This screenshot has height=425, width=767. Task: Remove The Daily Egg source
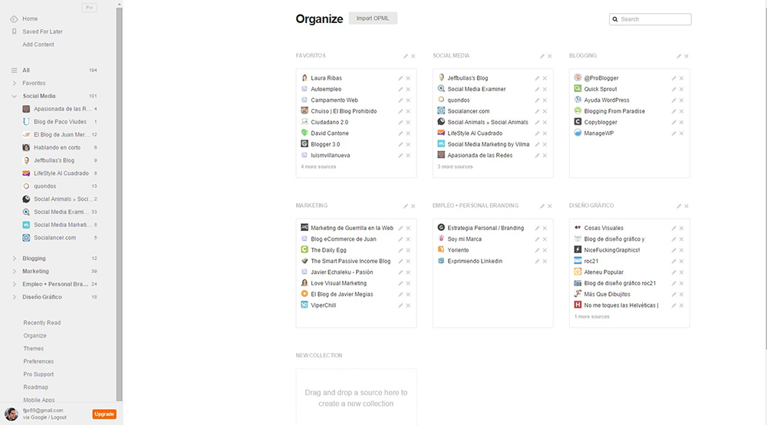click(x=408, y=250)
